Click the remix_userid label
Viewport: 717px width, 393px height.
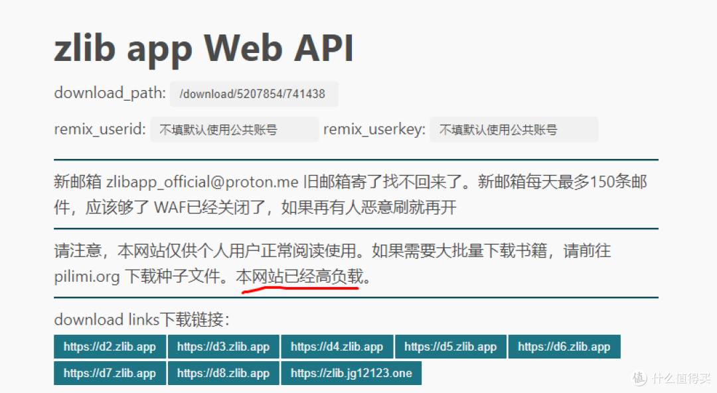[x=100, y=129]
